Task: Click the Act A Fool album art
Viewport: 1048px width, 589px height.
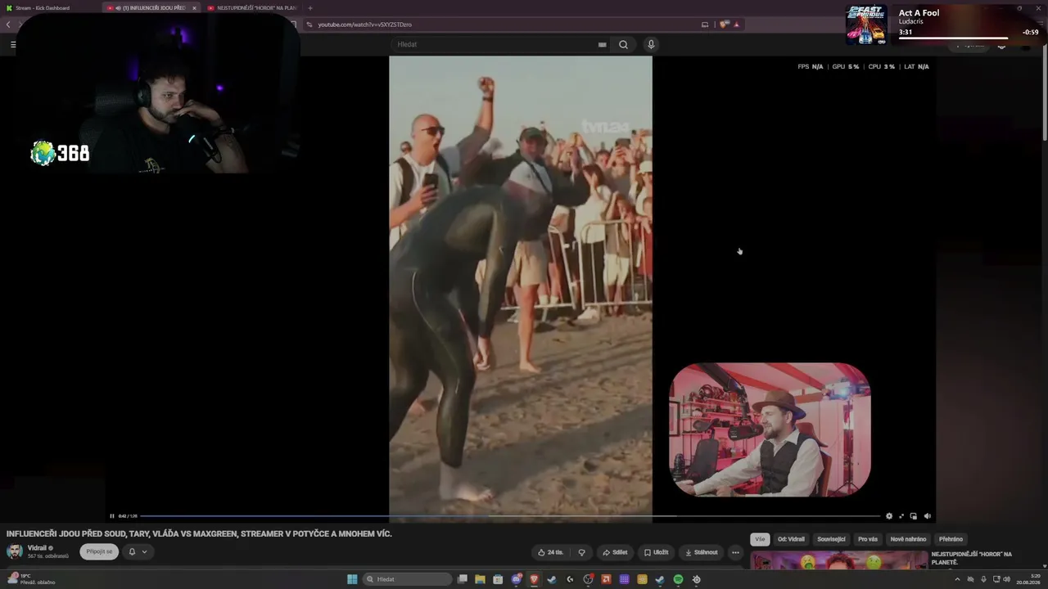Action: click(x=866, y=25)
